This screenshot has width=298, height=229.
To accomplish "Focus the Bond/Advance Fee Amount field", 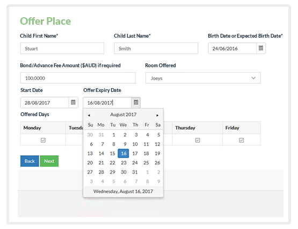I will coord(78,78).
